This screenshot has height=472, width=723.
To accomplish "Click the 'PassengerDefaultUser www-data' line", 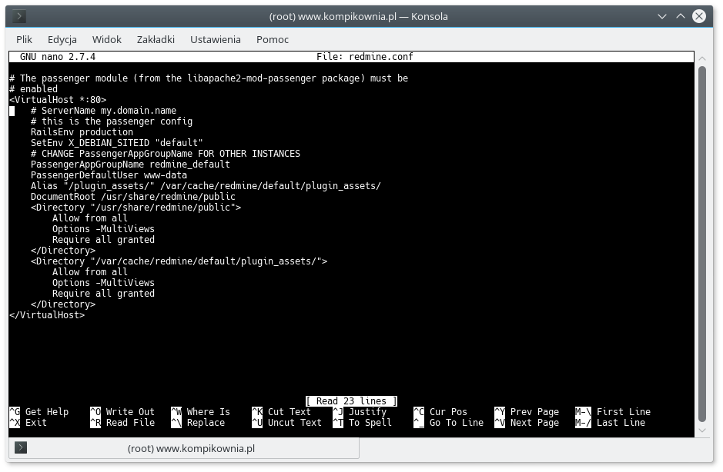I will 109,175.
